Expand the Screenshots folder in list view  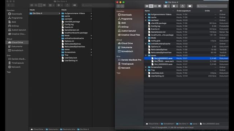coord(146,67)
